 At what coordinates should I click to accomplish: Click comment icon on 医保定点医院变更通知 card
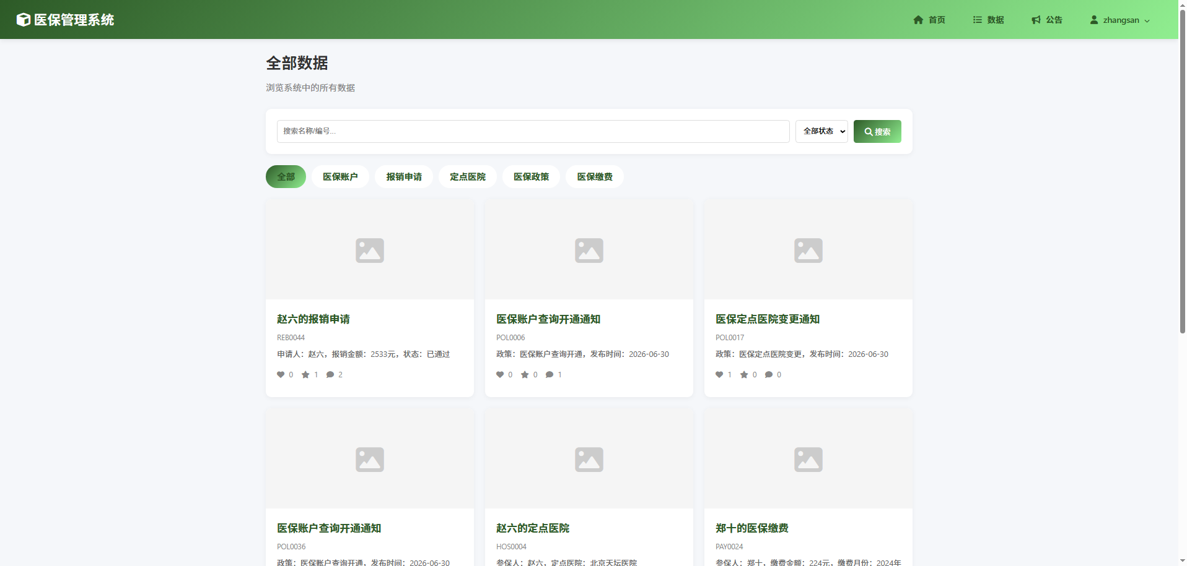coord(769,374)
